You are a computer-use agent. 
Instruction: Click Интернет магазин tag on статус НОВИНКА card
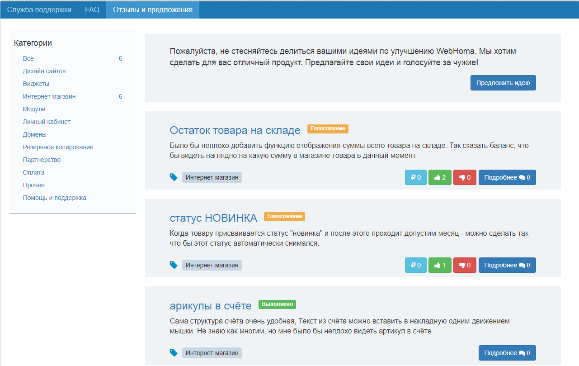coord(212,265)
